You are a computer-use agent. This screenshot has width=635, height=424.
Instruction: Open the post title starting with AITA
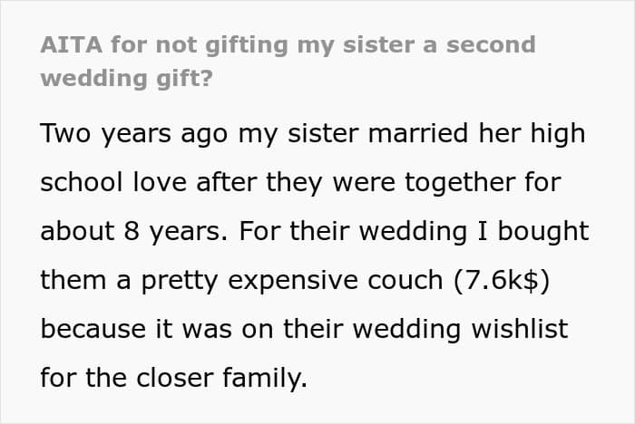click(x=288, y=61)
